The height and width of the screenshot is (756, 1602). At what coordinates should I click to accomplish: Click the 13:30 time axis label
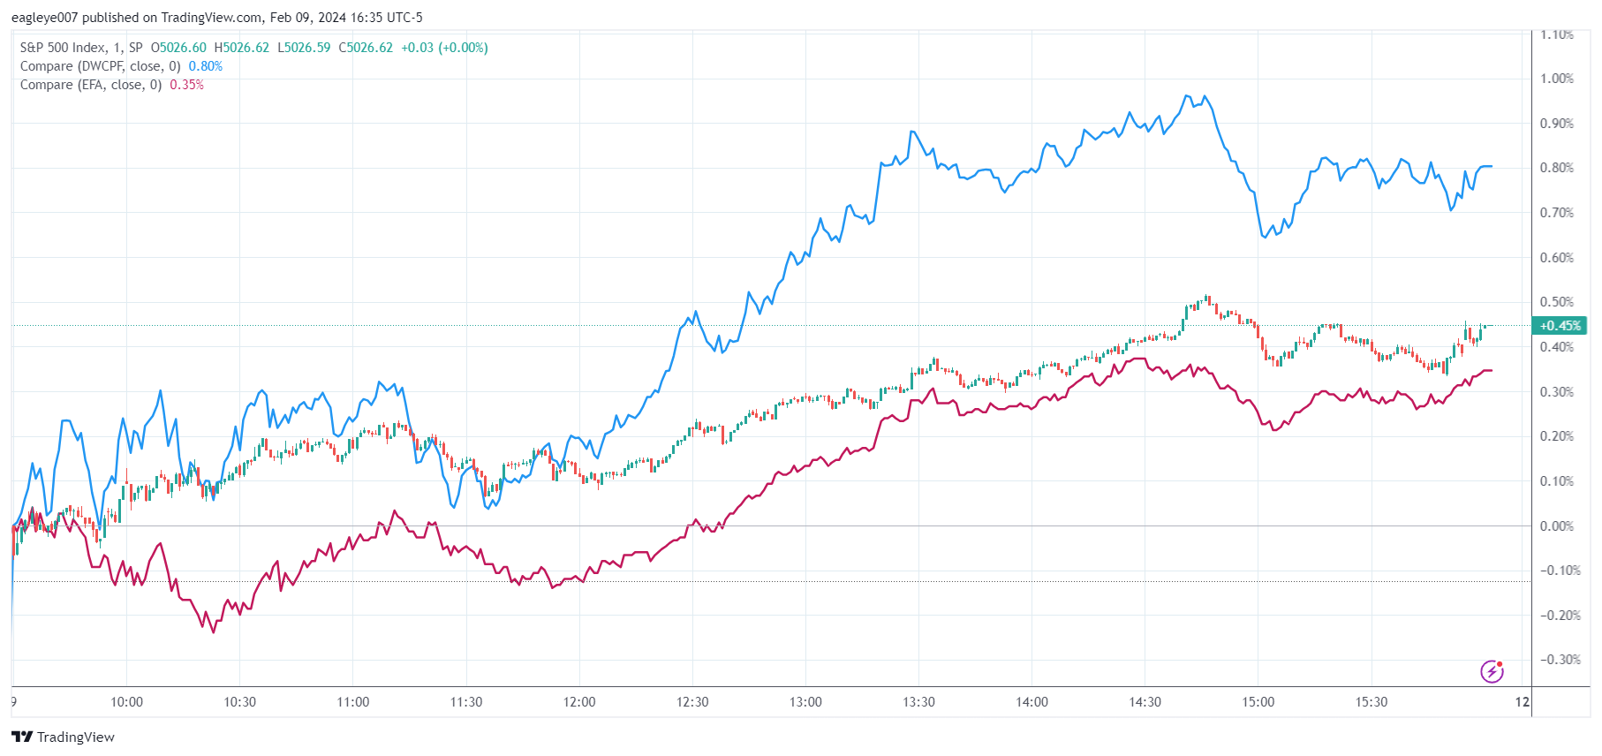[918, 702]
